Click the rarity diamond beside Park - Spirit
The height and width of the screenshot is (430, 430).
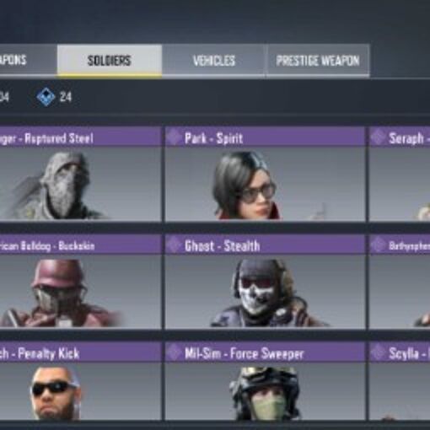174,137
